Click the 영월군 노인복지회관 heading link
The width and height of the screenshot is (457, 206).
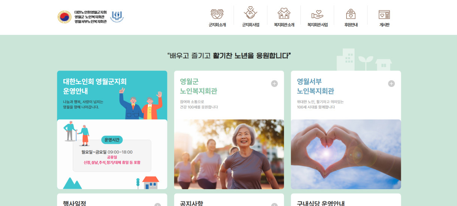(x=199, y=86)
